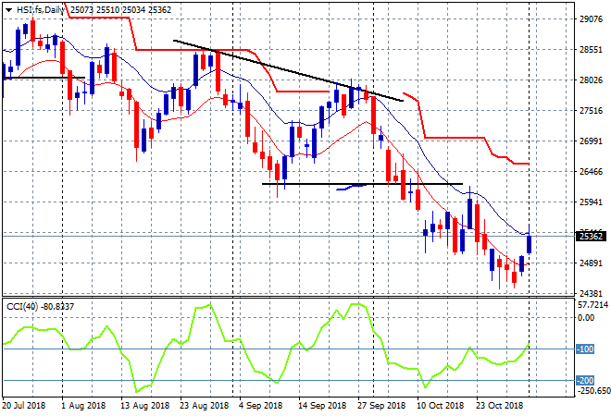Click the -200 CCI level label
611x416 pixels.
(585, 380)
